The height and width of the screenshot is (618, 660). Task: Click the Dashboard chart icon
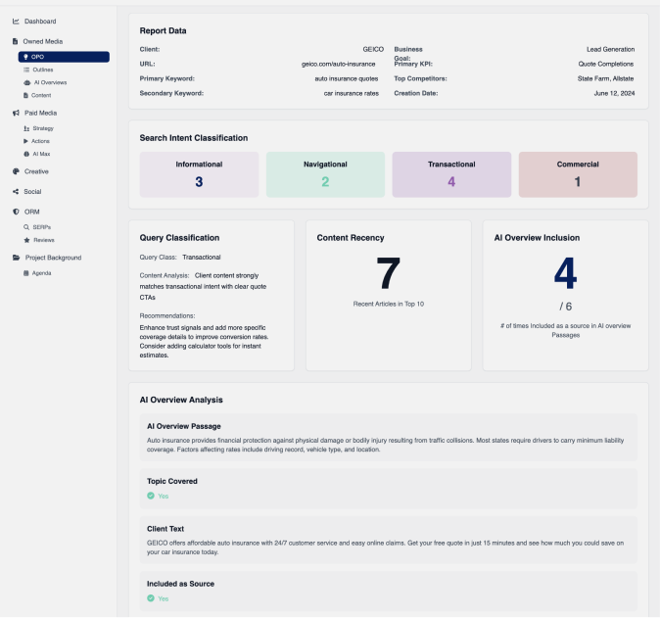pyautogui.click(x=16, y=21)
